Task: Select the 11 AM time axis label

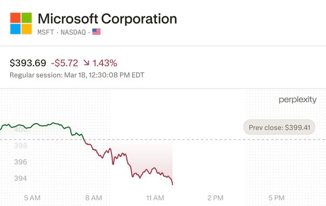Action: click(155, 197)
